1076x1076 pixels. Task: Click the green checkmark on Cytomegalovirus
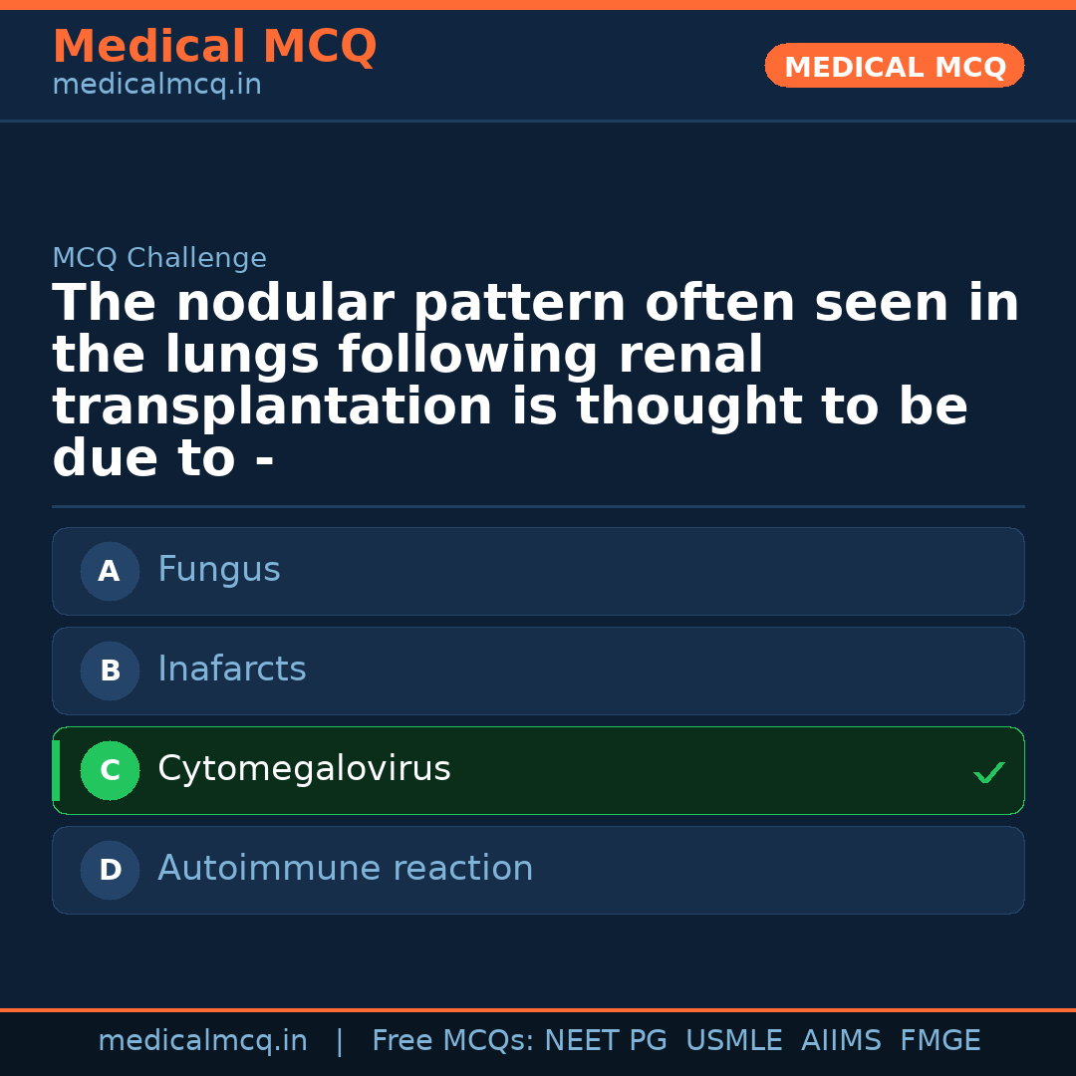coord(988,772)
